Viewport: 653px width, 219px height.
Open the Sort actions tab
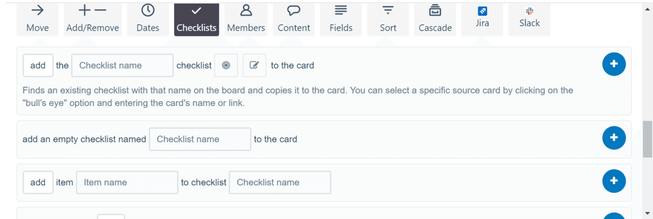388,19
